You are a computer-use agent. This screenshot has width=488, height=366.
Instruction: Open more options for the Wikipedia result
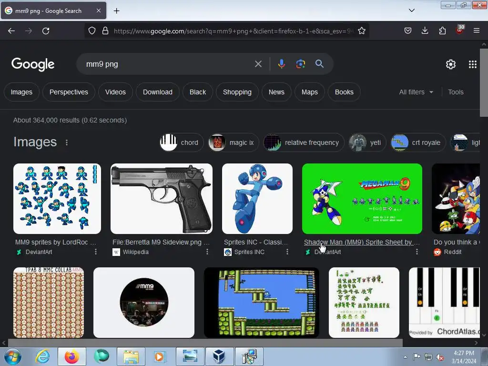coord(207,252)
